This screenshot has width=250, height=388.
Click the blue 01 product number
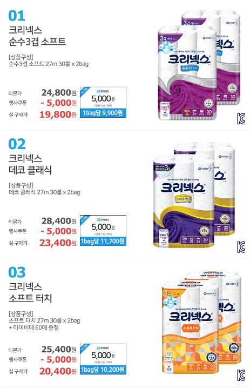17,16
